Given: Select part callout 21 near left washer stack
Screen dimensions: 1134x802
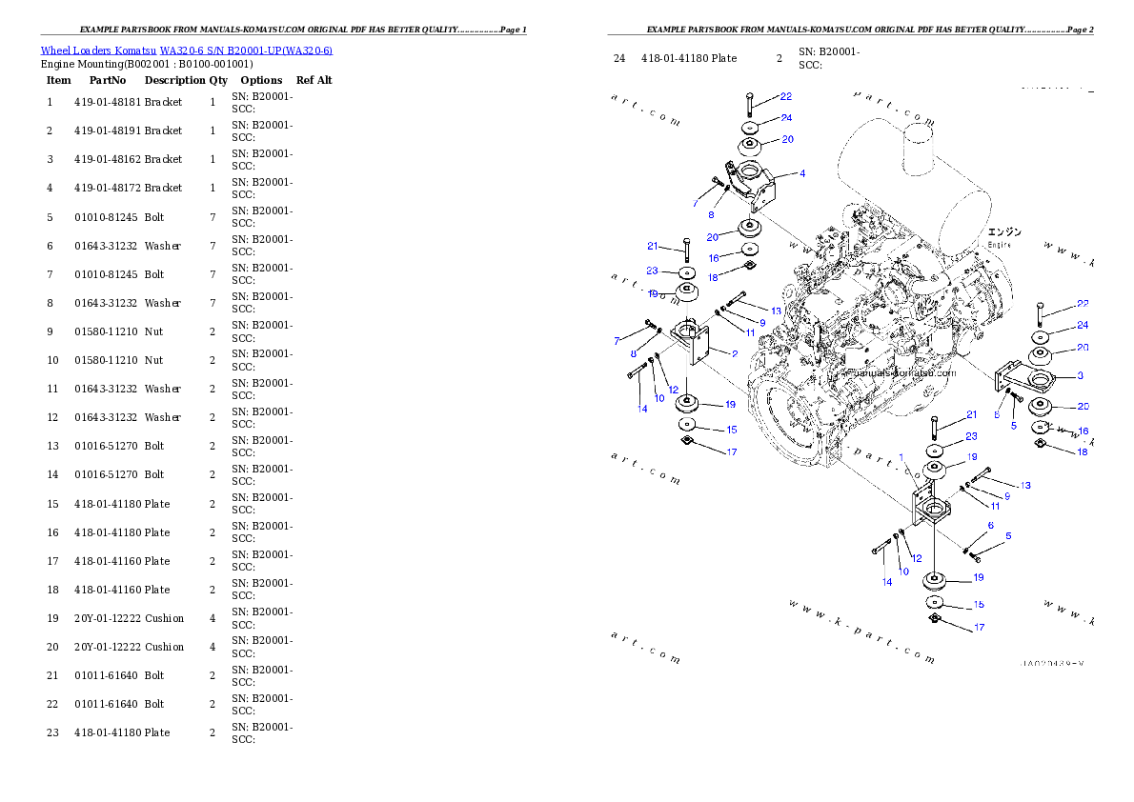Looking at the screenshot, I should point(652,246).
